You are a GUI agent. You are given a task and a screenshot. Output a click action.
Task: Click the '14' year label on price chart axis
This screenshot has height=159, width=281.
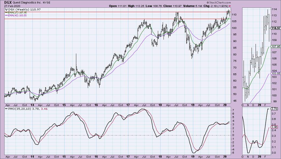point(32,105)
